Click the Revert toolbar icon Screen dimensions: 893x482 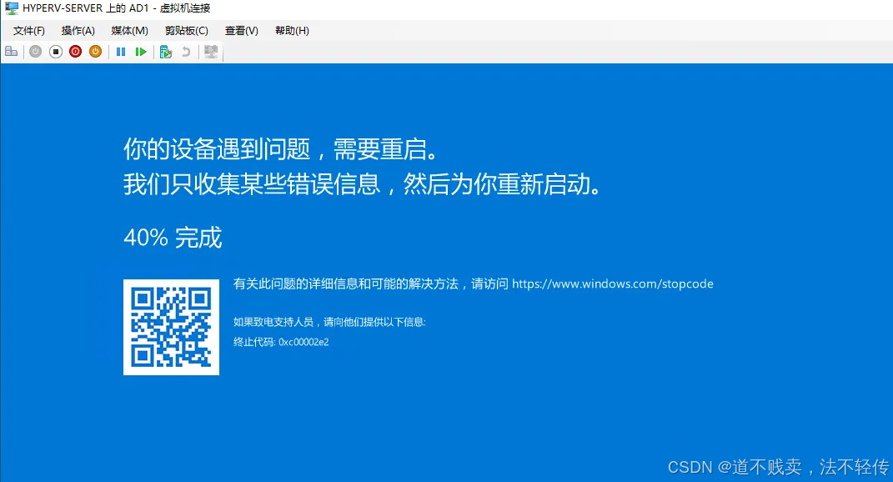click(186, 52)
